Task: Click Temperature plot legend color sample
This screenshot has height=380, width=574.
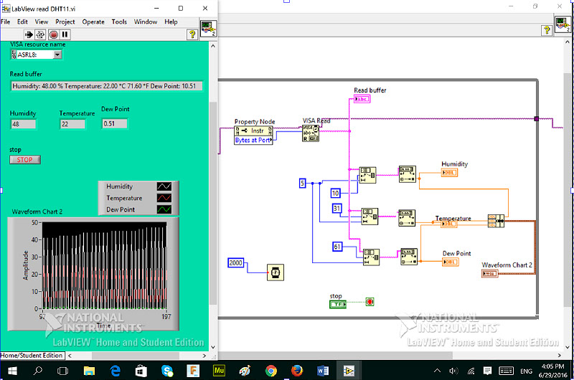Action: click(x=164, y=198)
